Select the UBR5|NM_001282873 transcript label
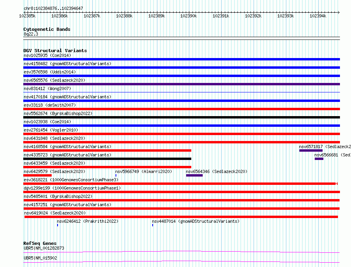351x267 pixels. coord(44,248)
